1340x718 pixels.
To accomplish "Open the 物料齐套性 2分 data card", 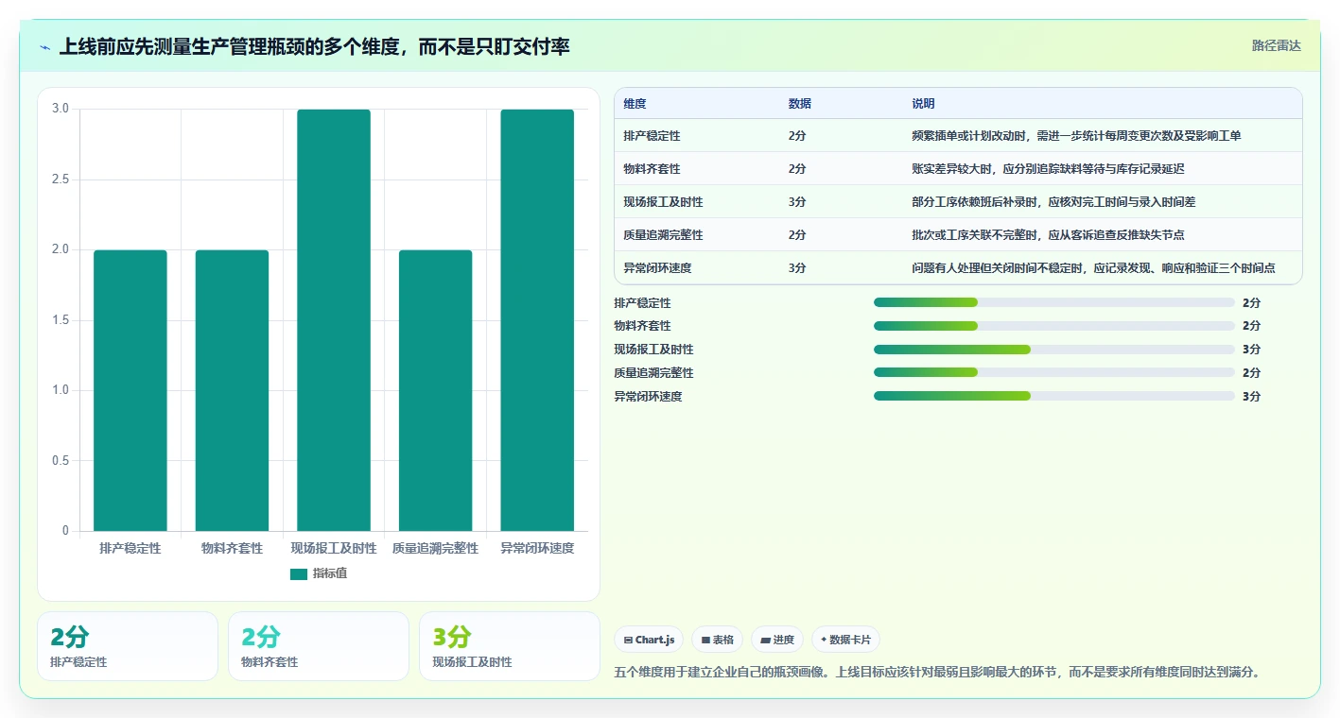I will pyautogui.click(x=319, y=646).
